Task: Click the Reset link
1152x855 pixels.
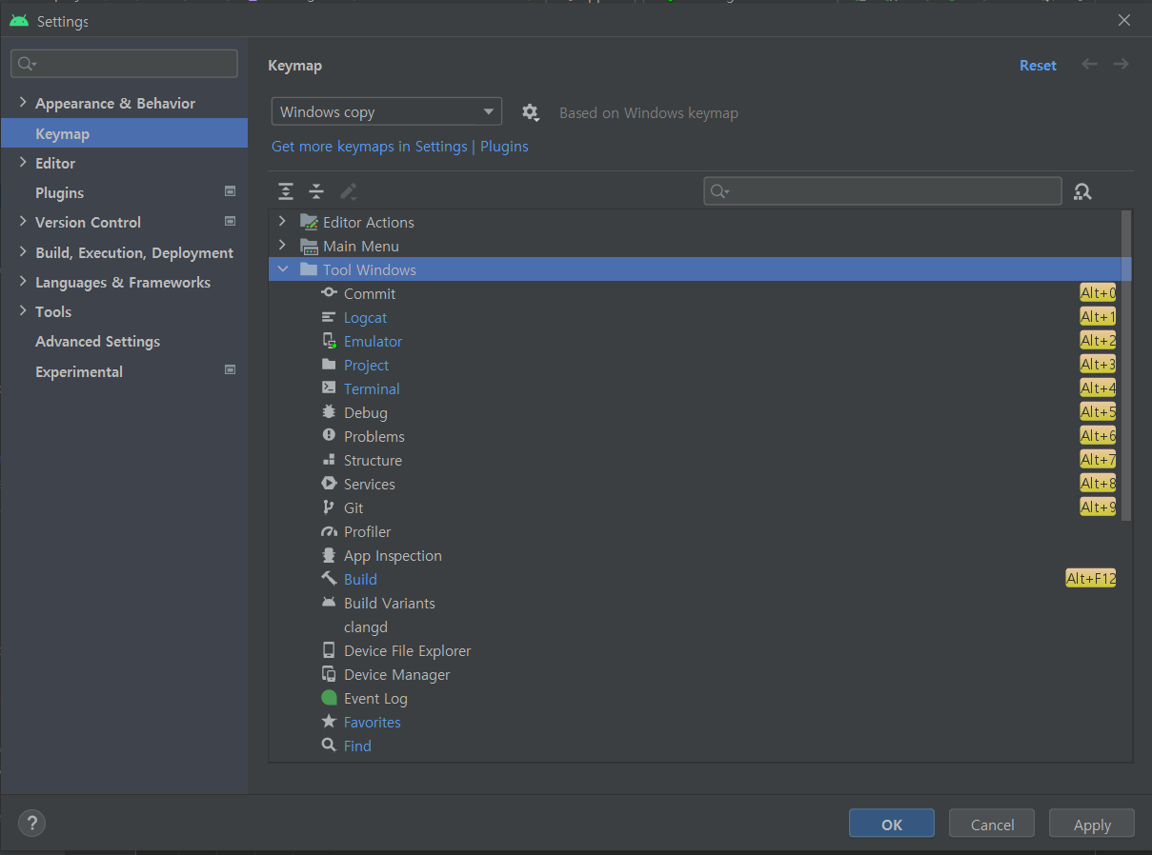Action: pos(1038,65)
